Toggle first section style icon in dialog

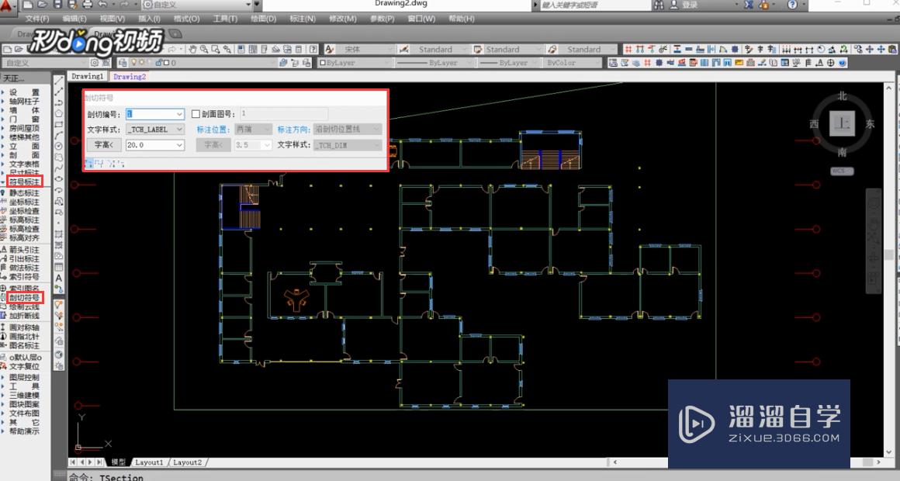[x=88, y=164]
